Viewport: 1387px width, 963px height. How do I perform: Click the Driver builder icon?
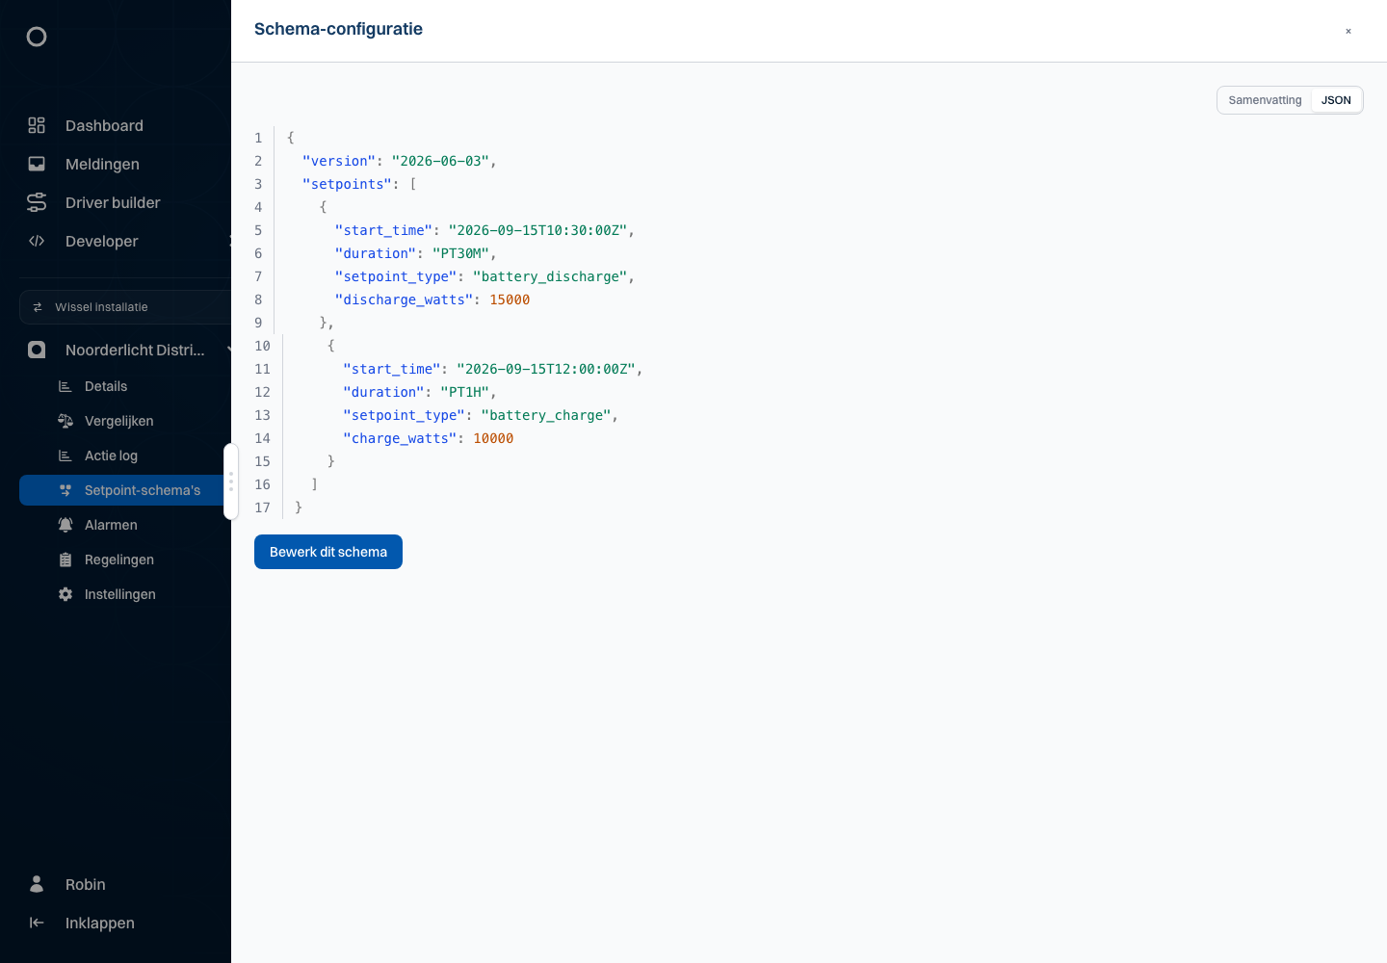tap(37, 202)
